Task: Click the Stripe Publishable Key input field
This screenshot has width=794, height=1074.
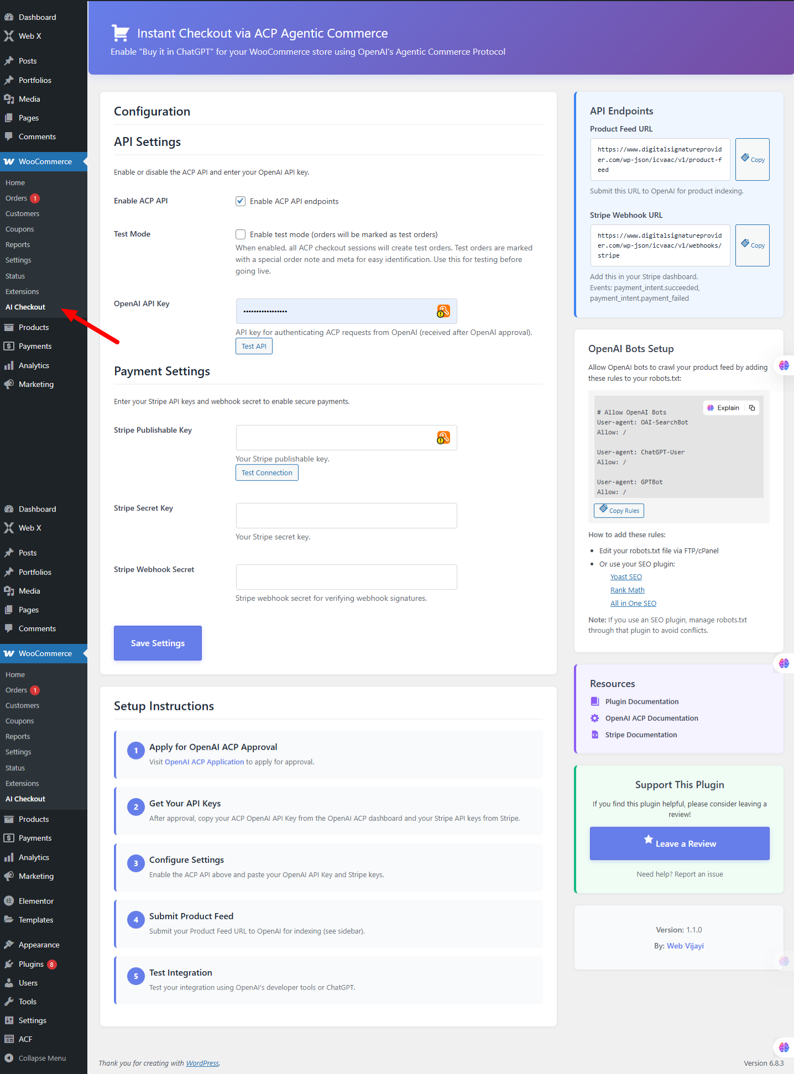Action: pos(346,438)
